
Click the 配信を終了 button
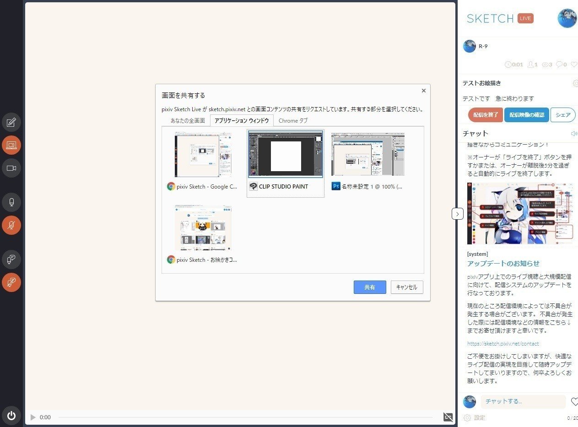click(486, 115)
